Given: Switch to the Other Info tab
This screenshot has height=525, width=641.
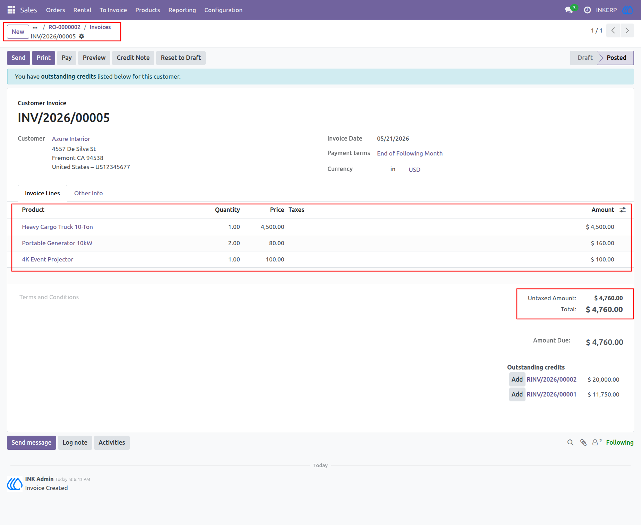Looking at the screenshot, I should click(88, 193).
